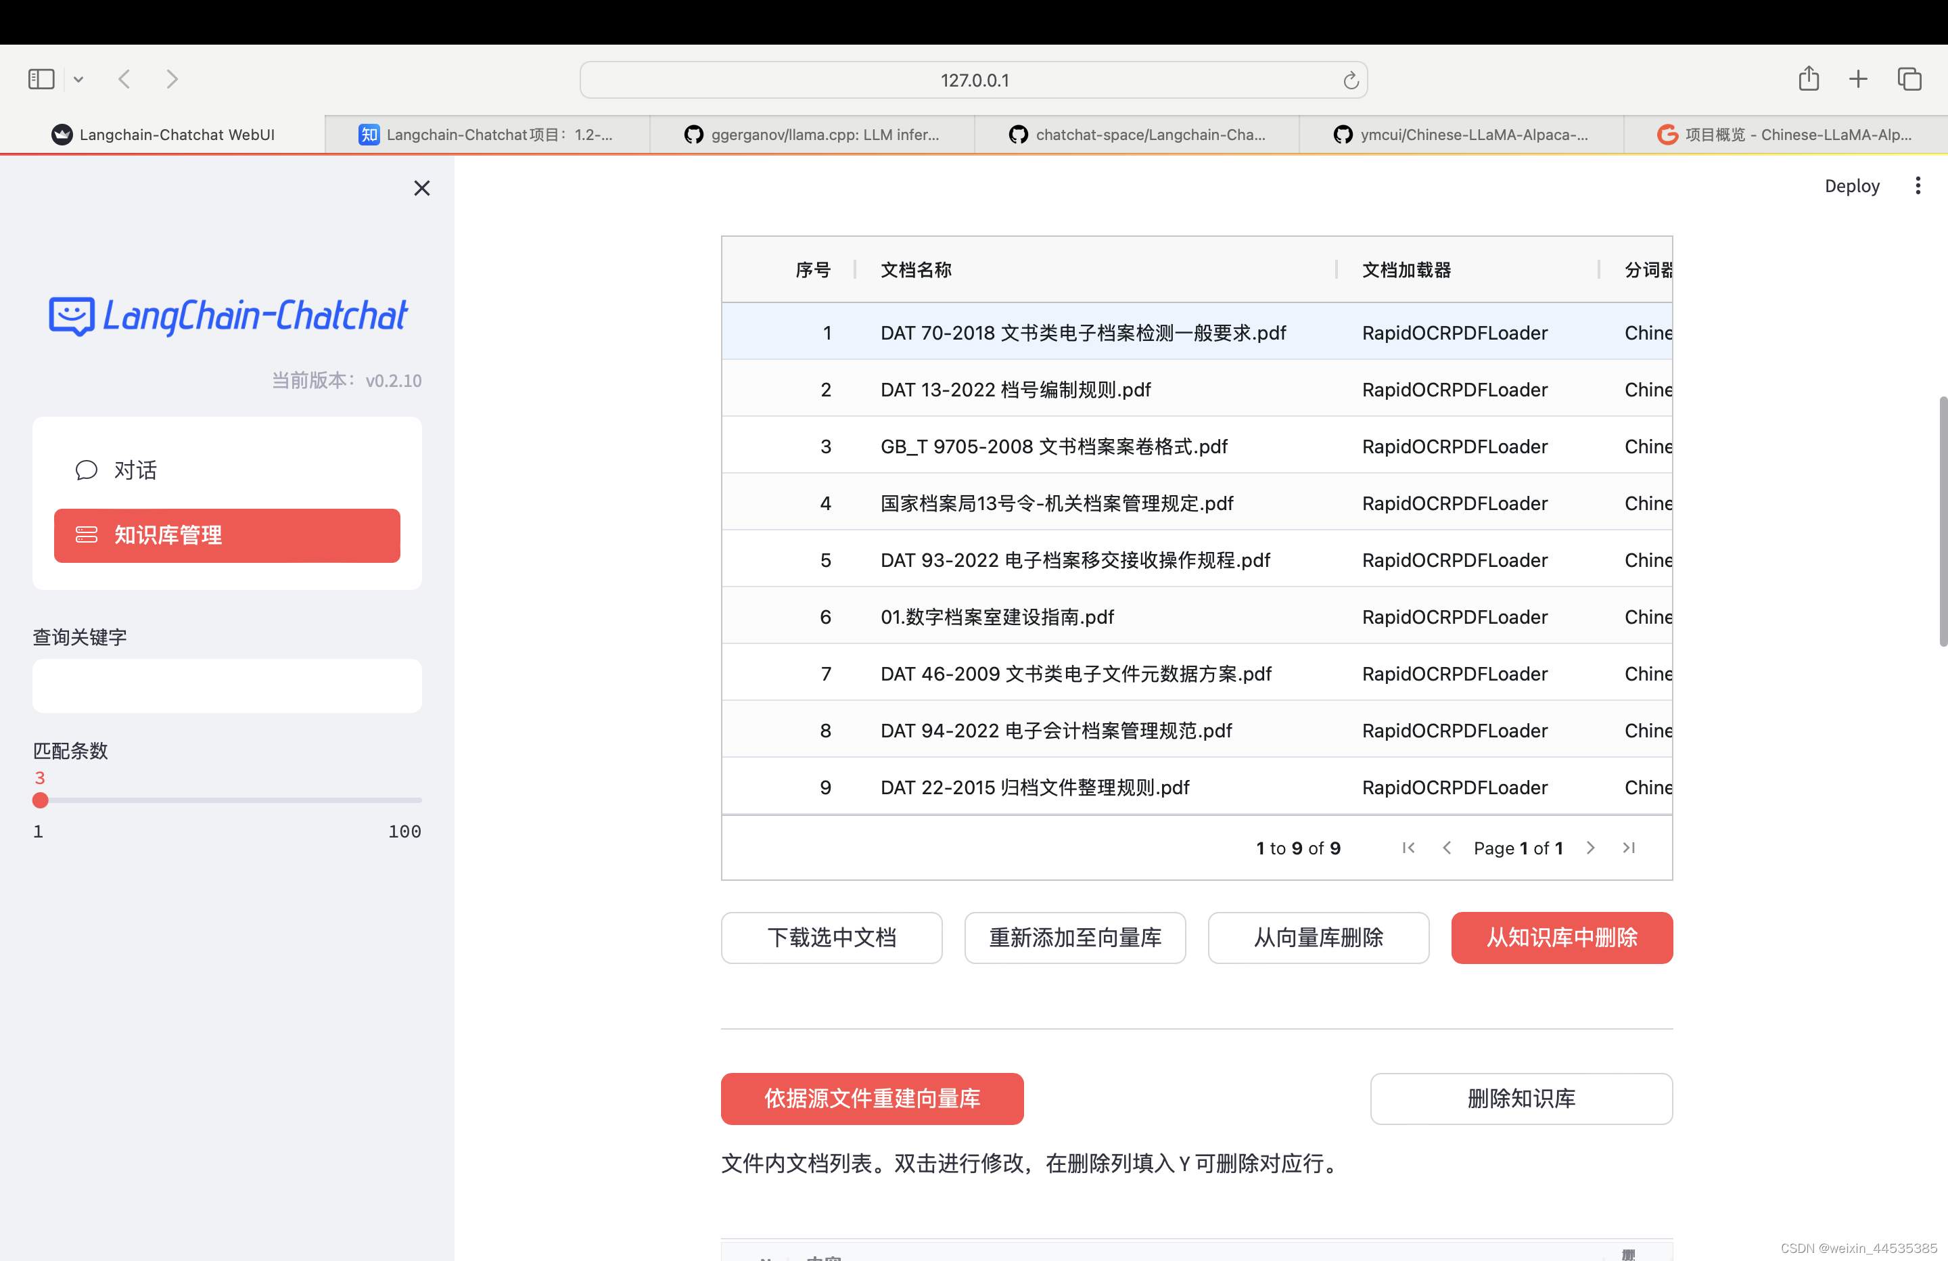Click the database icon beside 知识库管理
Viewport: 1948px width, 1261px height.
86,536
